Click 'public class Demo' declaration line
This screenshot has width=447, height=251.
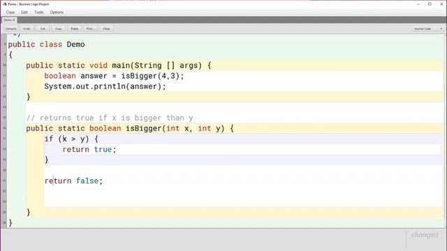click(x=47, y=45)
